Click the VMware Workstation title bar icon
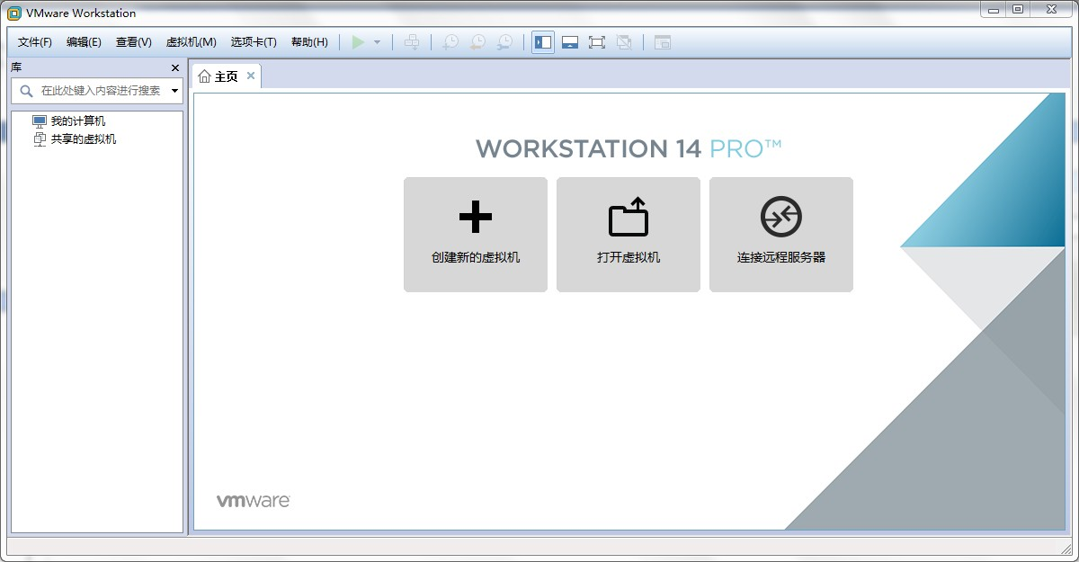Image resolution: width=1079 pixels, height=562 pixels. [x=13, y=13]
